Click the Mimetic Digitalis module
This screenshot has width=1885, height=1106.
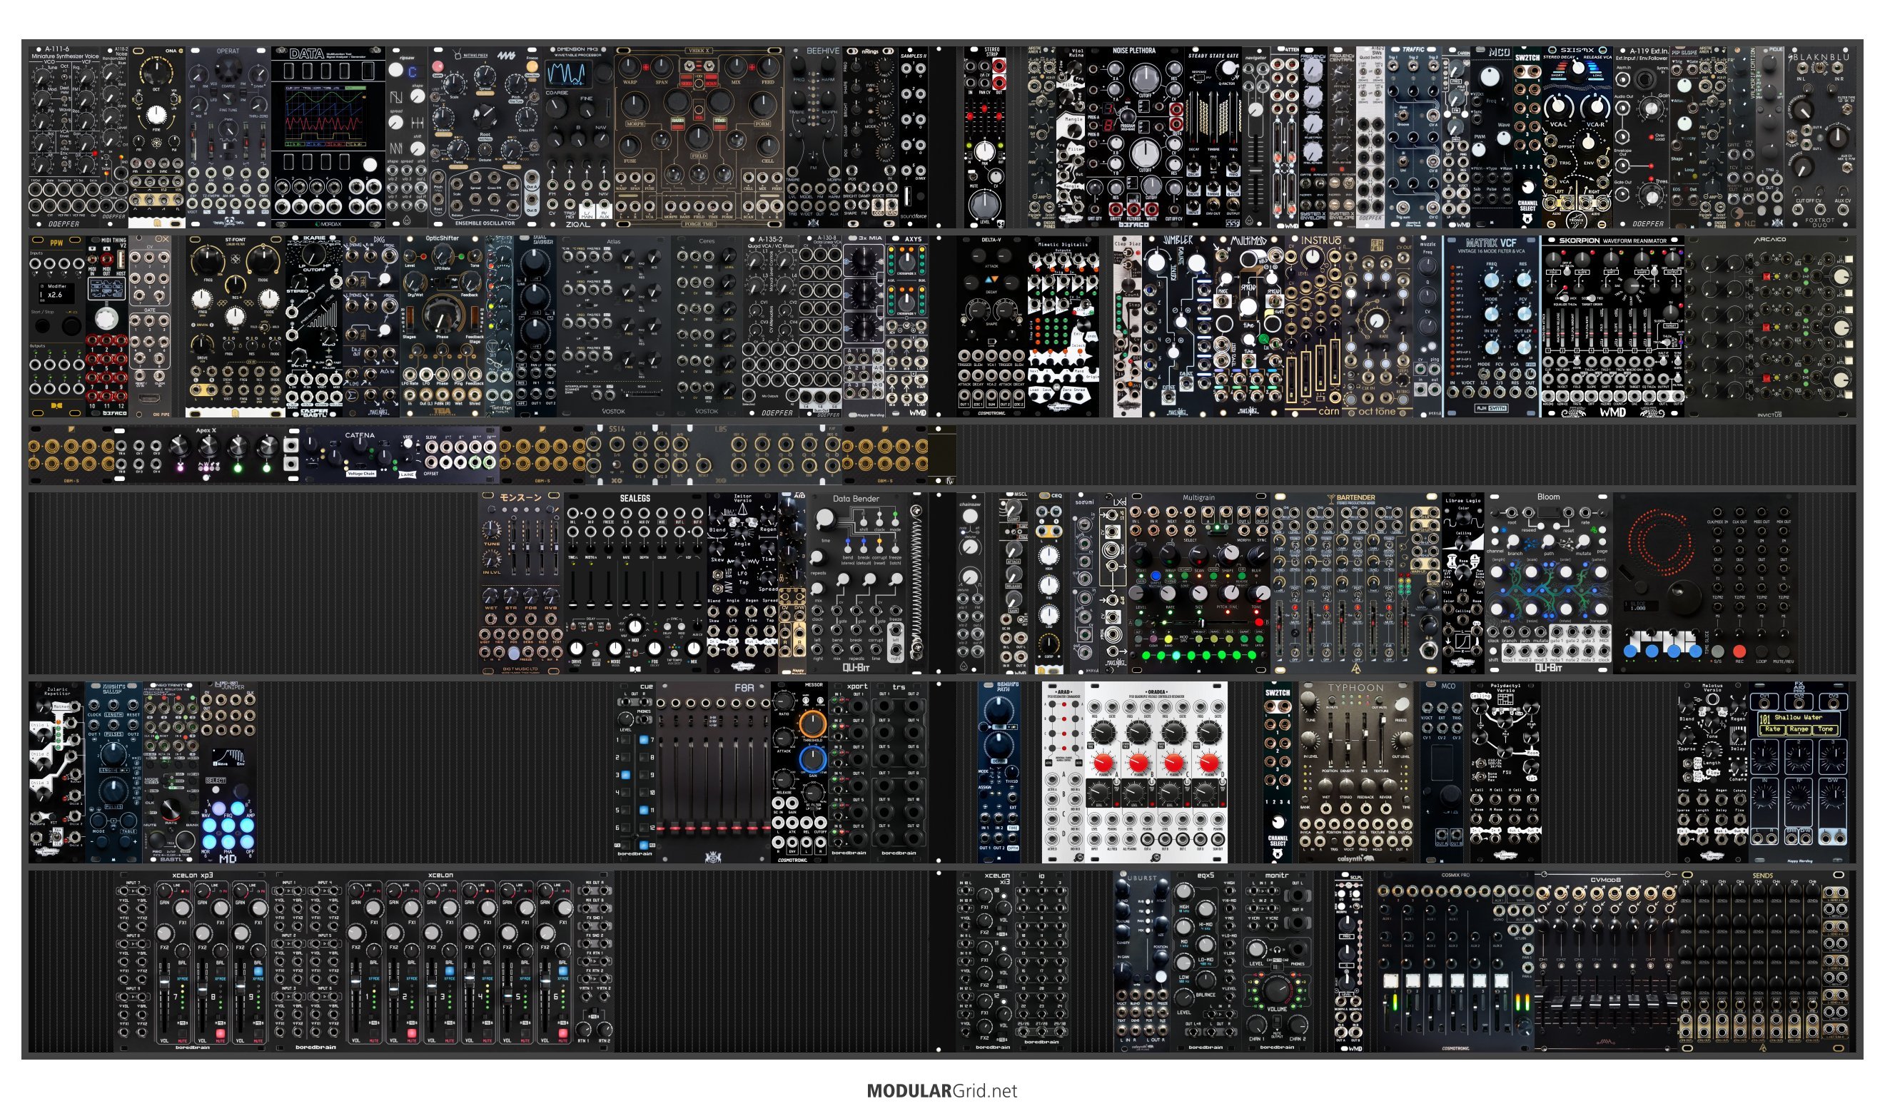pyautogui.click(x=1063, y=326)
